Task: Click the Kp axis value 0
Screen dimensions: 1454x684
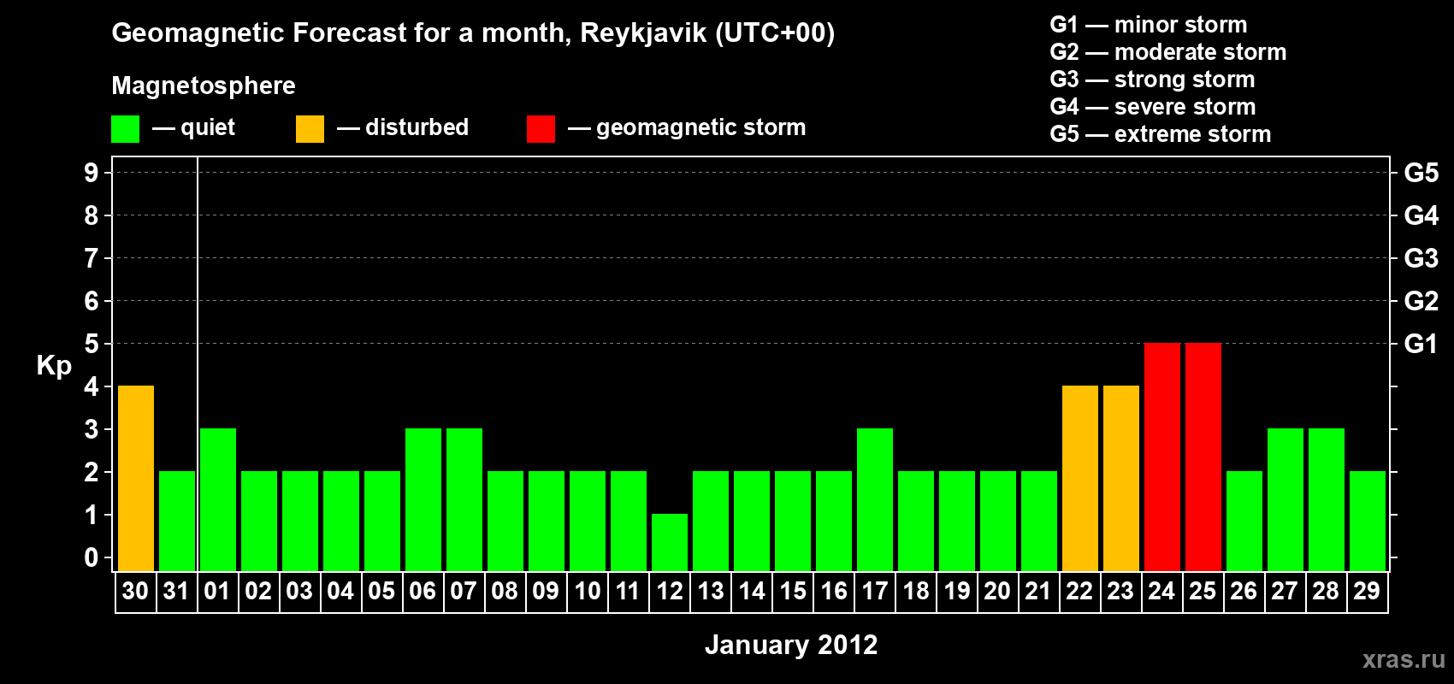Action: [x=92, y=557]
